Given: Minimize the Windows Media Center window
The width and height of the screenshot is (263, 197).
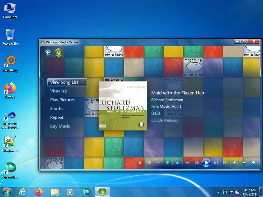Looking at the screenshot, I should (x=238, y=41).
